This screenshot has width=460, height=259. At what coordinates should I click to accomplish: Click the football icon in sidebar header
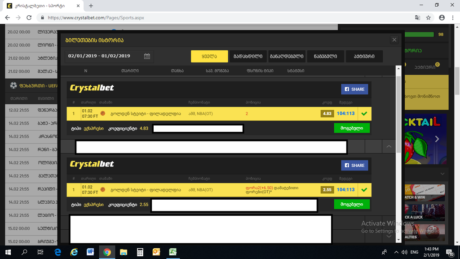tap(13, 85)
